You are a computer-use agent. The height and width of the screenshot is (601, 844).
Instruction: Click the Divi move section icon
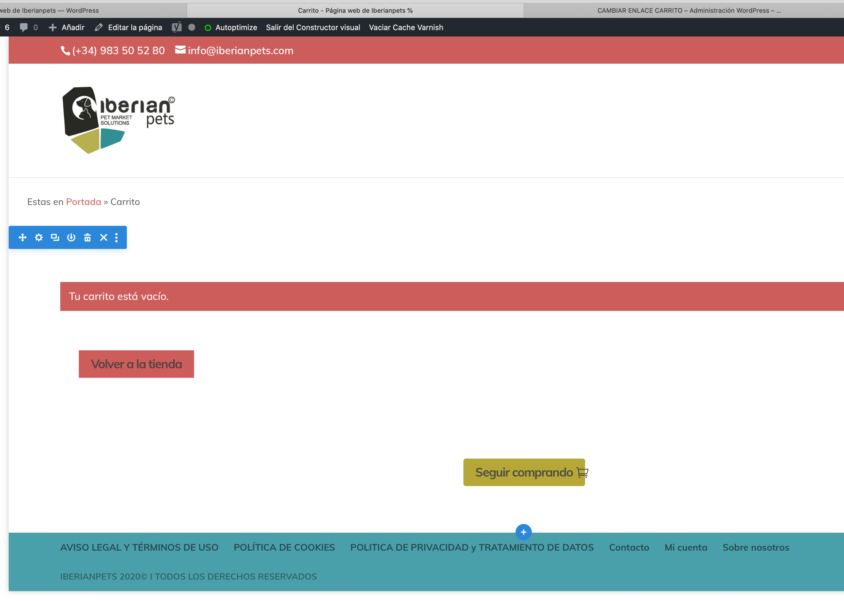tap(23, 237)
